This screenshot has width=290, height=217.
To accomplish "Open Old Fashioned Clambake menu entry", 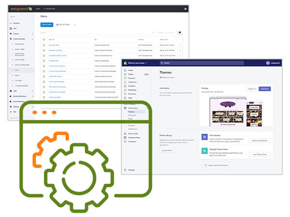I will tap(57, 87).
